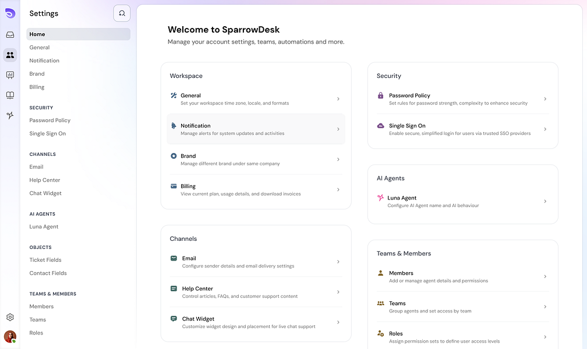Select Chat Widget under Channels in the sidebar
Screen dimensions: 587x349
tap(45, 193)
